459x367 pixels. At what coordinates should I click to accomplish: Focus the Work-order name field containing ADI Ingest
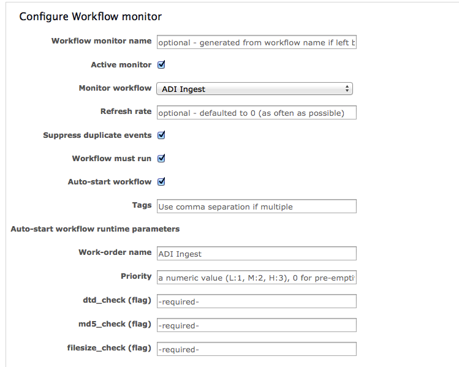tap(256, 254)
